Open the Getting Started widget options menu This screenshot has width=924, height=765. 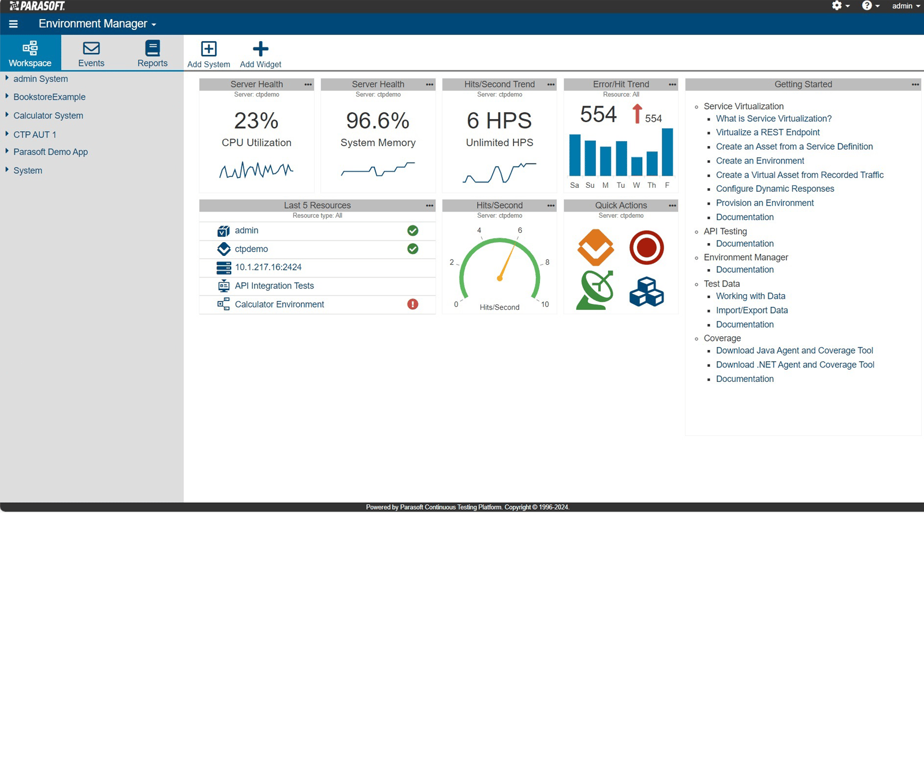point(915,84)
